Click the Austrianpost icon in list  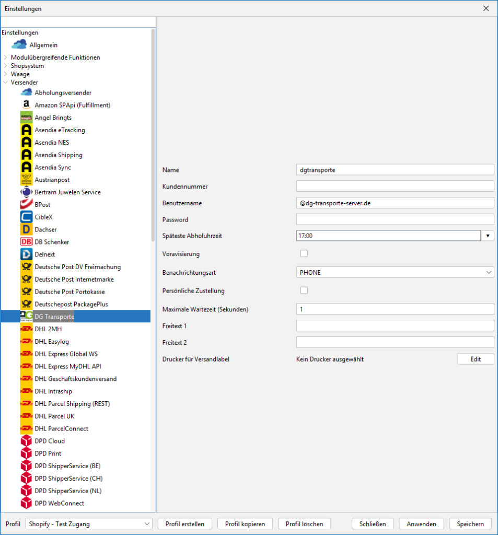(x=26, y=180)
